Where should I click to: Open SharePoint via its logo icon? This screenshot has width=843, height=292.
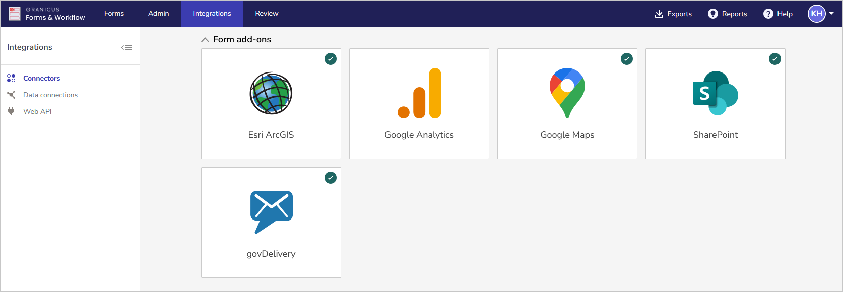715,93
